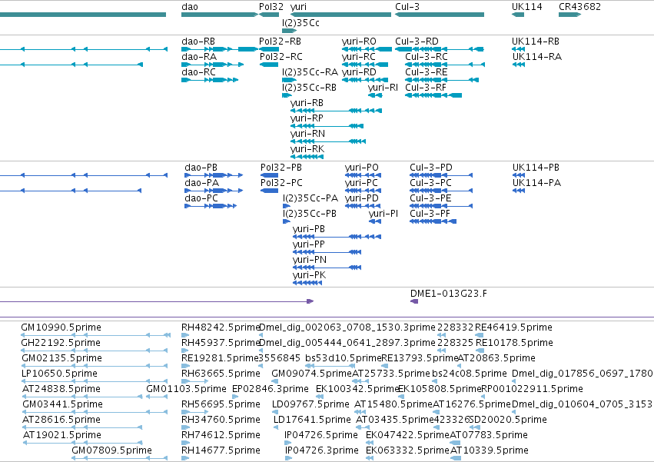This screenshot has width=654, height=462.
Task: Select the Pol32-RB transcript label
Action: 280,42
